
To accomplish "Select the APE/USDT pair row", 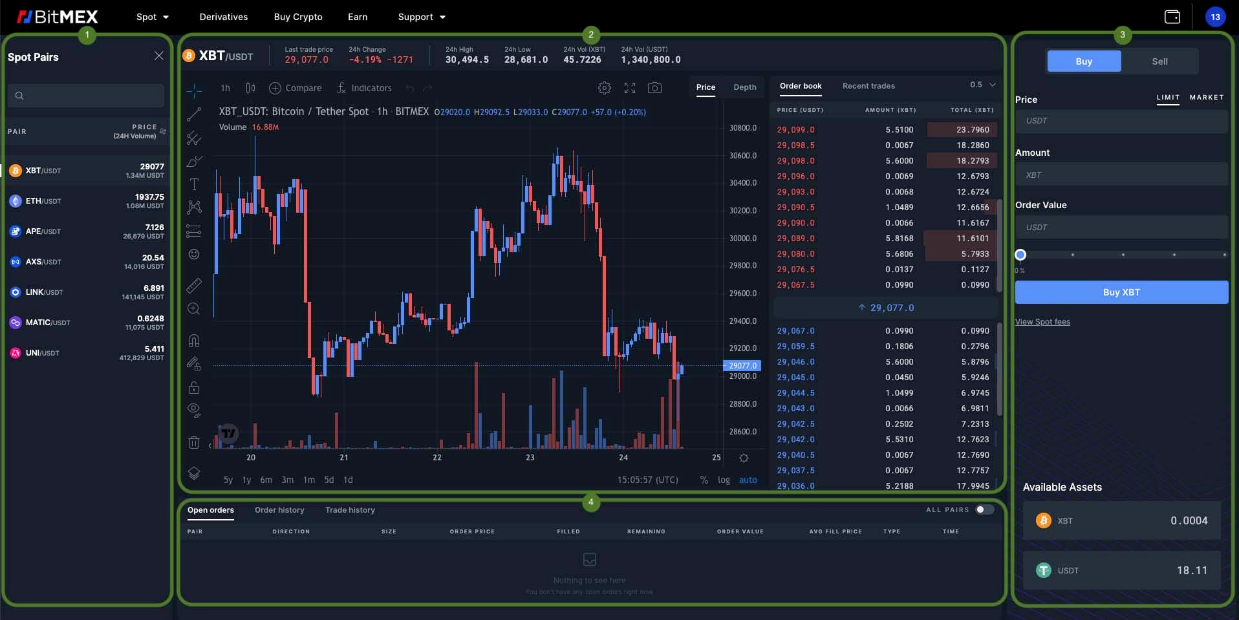I will (x=86, y=231).
